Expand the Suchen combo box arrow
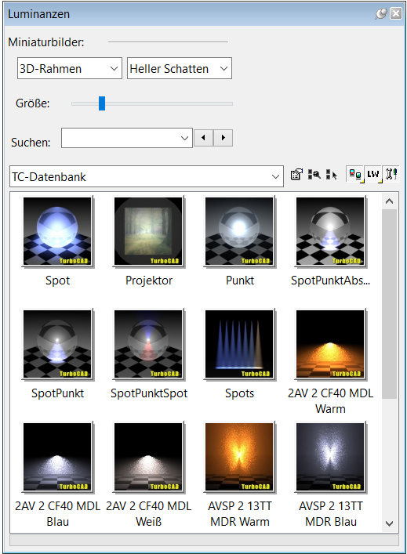 tap(184, 138)
